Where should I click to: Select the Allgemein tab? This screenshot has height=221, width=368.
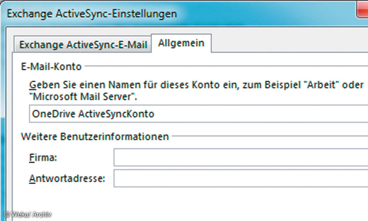[x=181, y=43]
